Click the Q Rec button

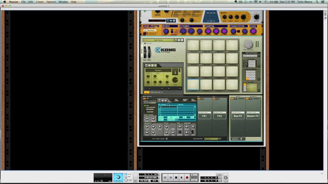194,180
